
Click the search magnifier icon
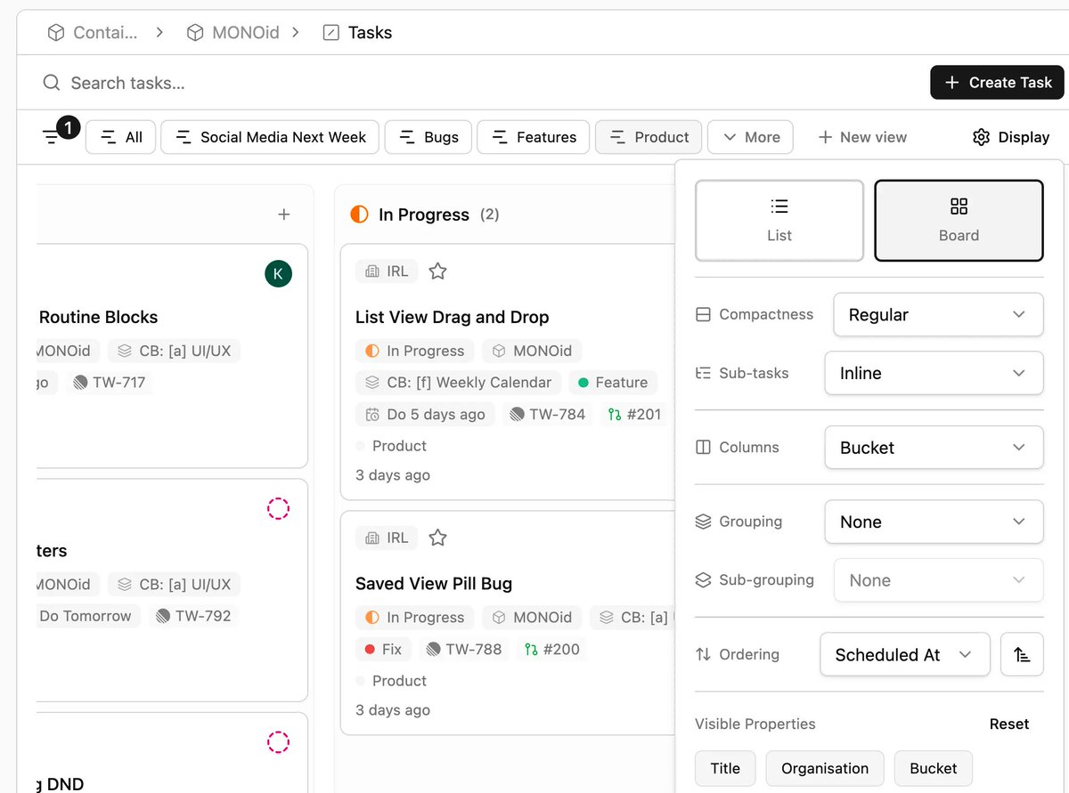point(52,83)
